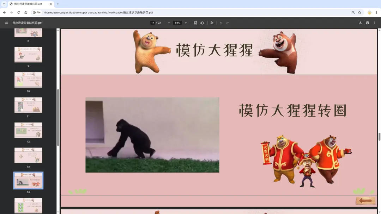The width and height of the screenshot is (381, 214).
Task: Open page 9 thumbnail
Action: tap(28, 55)
